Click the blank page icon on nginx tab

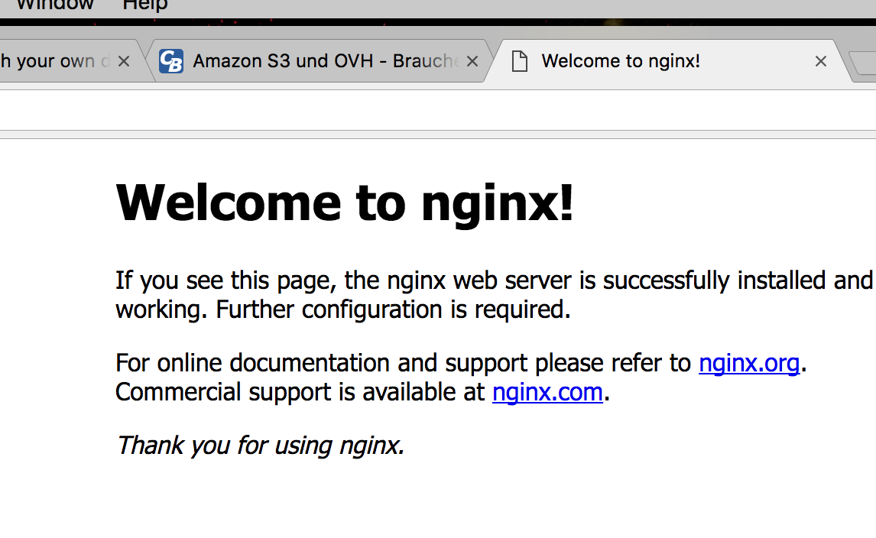coord(520,61)
